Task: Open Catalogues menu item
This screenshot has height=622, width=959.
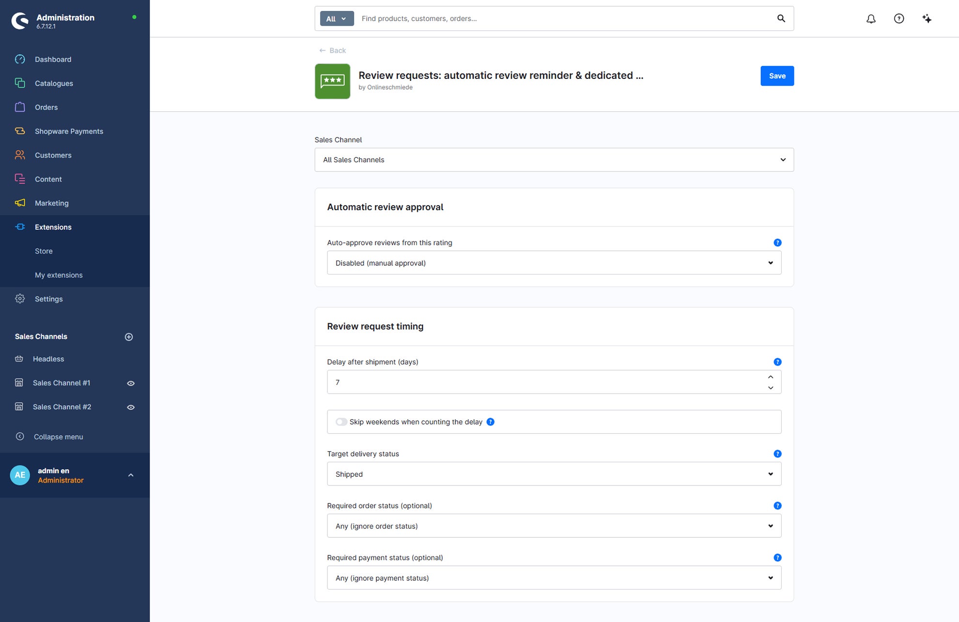Action: pyautogui.click(x=75, y=83)
